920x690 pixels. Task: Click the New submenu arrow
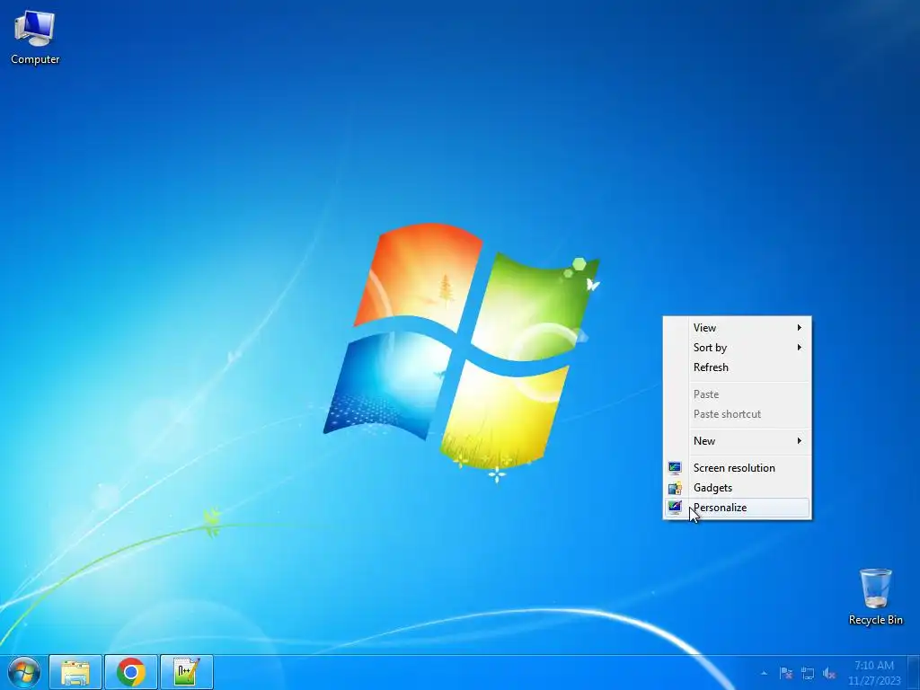(799, 440)
